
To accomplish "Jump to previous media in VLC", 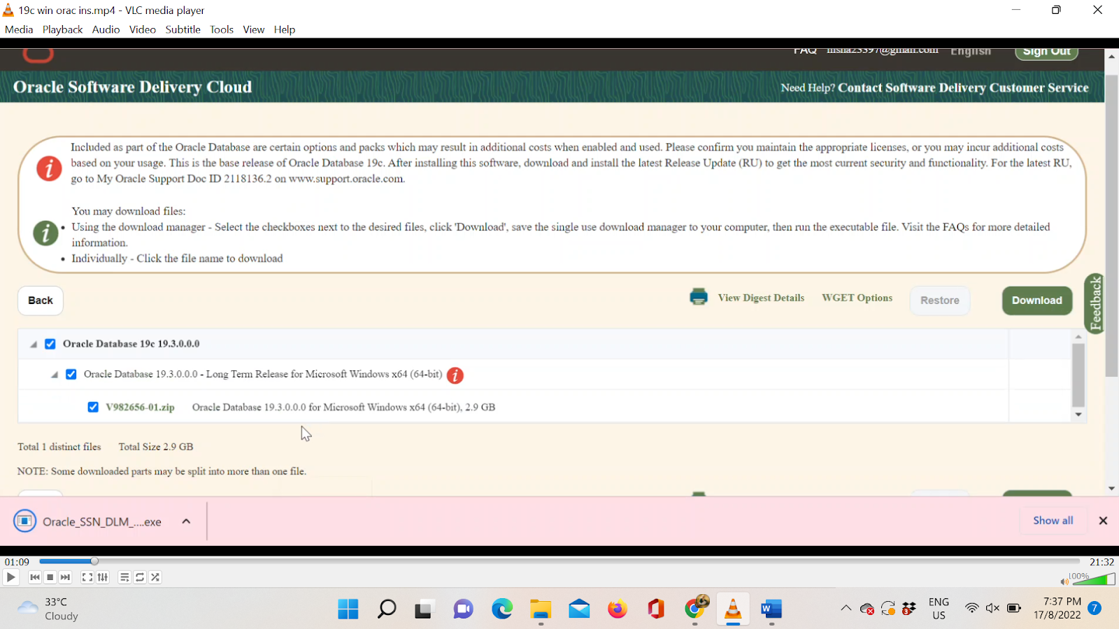I will 35,577.
